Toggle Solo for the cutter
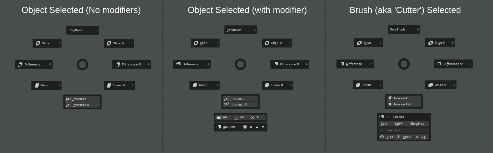493x153 pixels. click(384, 124)
